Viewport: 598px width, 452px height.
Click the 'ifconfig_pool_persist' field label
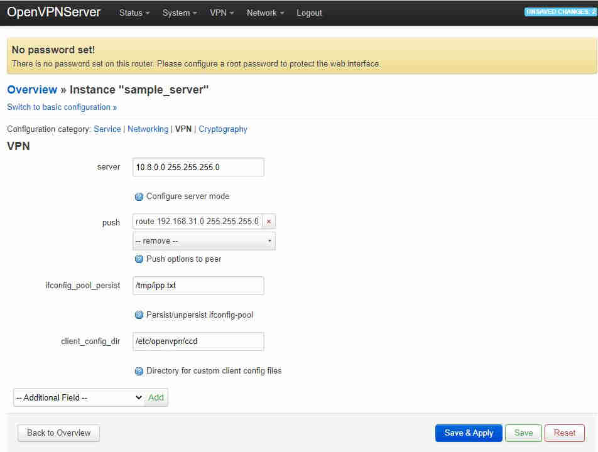click(x=83, y=286)
